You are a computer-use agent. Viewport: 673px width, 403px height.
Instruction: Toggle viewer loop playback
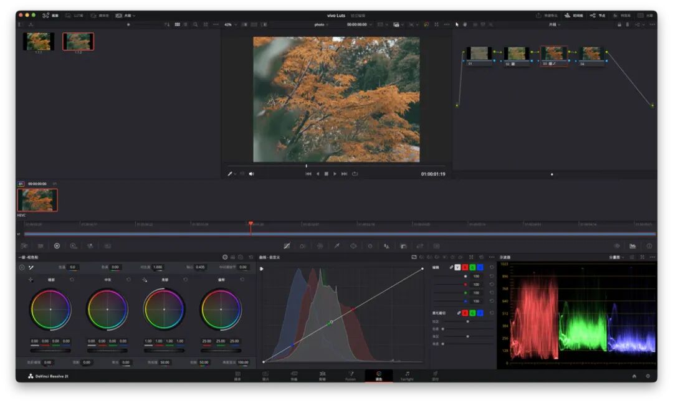click(x=355, y=174)
